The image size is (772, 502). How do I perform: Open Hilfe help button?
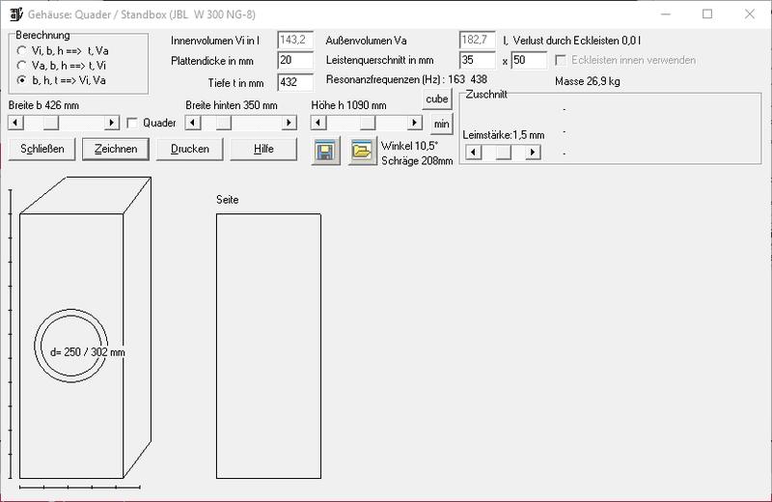[263, 149]
